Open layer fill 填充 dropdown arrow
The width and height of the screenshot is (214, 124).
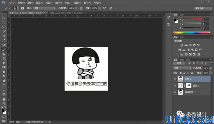coord(211,73)
